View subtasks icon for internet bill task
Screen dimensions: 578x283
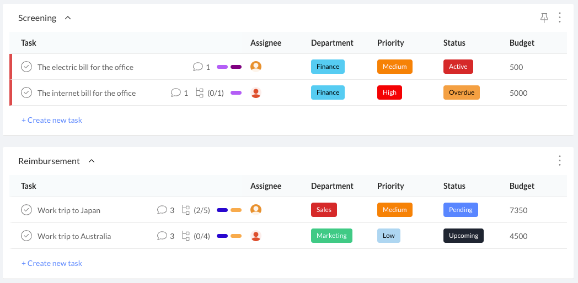point(200,92)
